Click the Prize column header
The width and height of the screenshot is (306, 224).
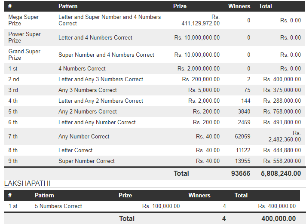pyautogui.click(x=180, y=6)
